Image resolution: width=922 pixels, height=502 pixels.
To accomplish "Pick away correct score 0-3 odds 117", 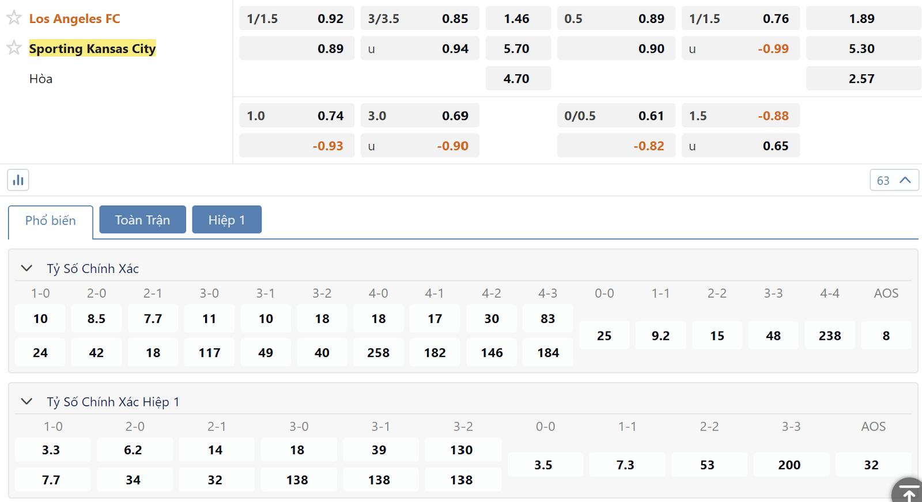I will click(x=209, y=352).
